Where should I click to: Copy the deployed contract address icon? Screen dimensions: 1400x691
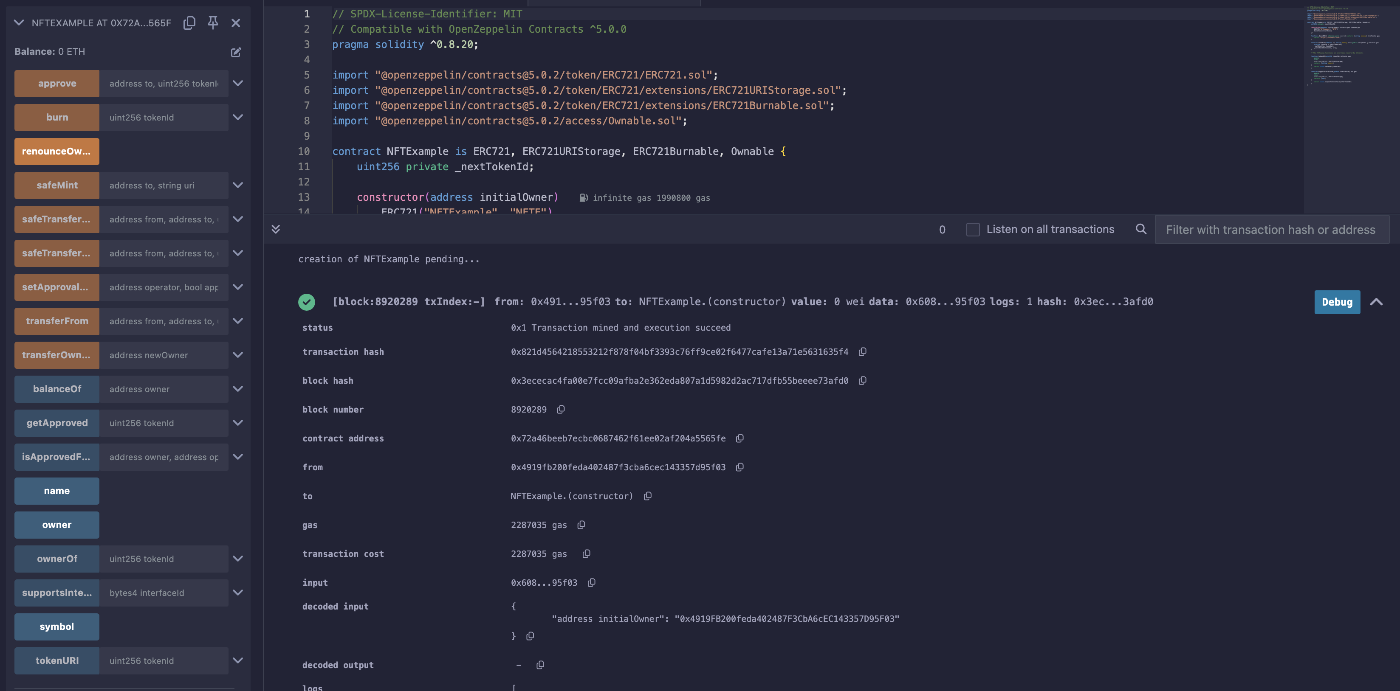(189, 23)
